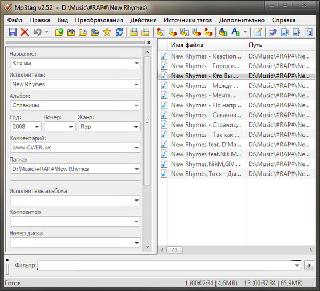The width and height of the screenshot is (320, 291).
Task: Expand the Альбом dropdown list
Action: pyautogui.click(x=137, y=105)
